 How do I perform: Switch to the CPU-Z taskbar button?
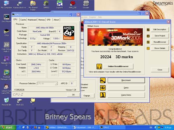112,128
